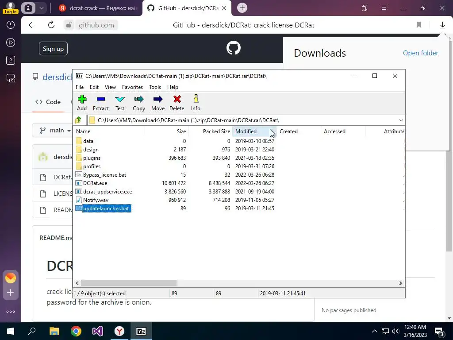The height and width of the screenshot is (340, 453).
Task: Select Bypass_license.bat file
Action: (x=238, y=174)
